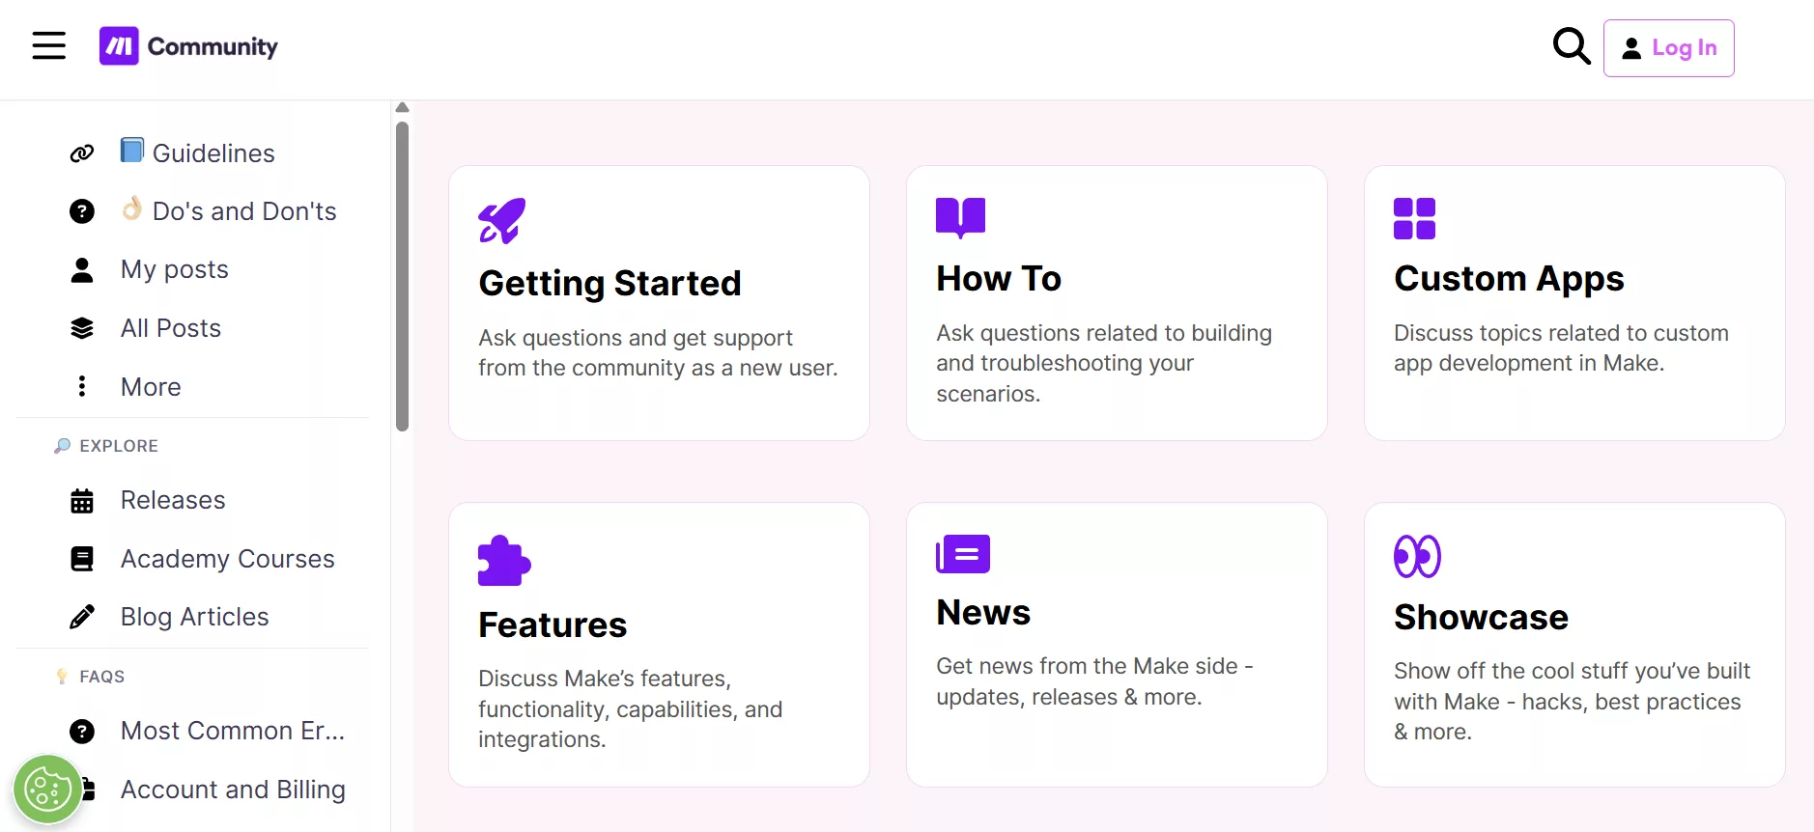
Task: Click the sidebar vertical scrollbar thumb
Action: click(403, 276)
